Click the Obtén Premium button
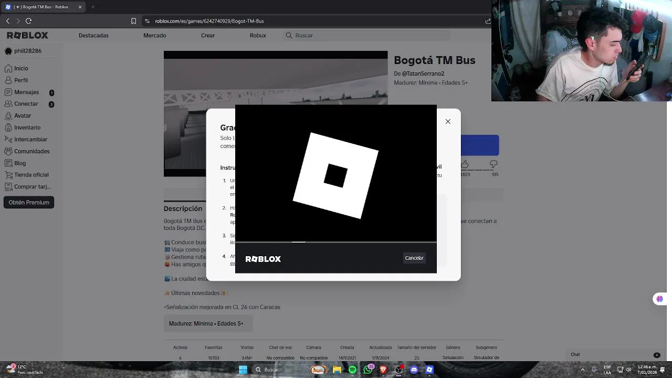672x378 pixels. (29, 202)
